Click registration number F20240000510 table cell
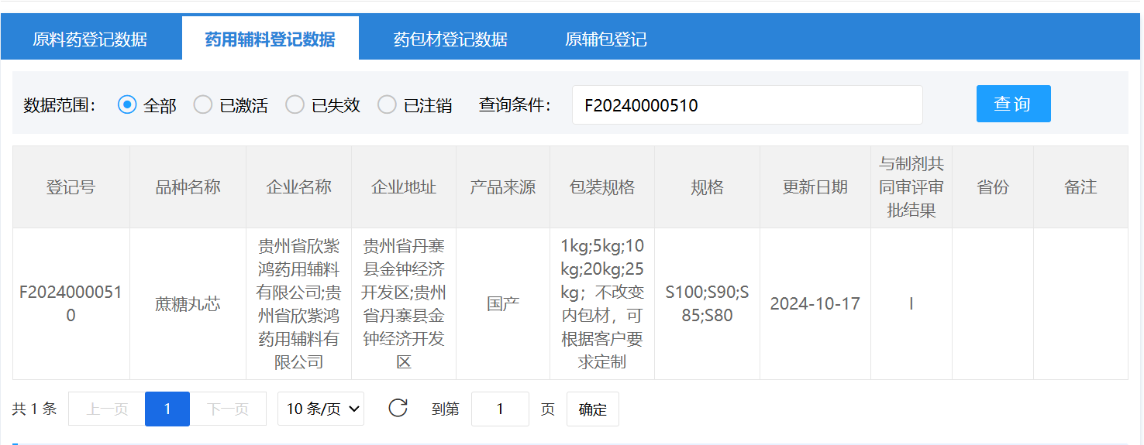This screenshot has height=445, width=1144. coord(71,304)
